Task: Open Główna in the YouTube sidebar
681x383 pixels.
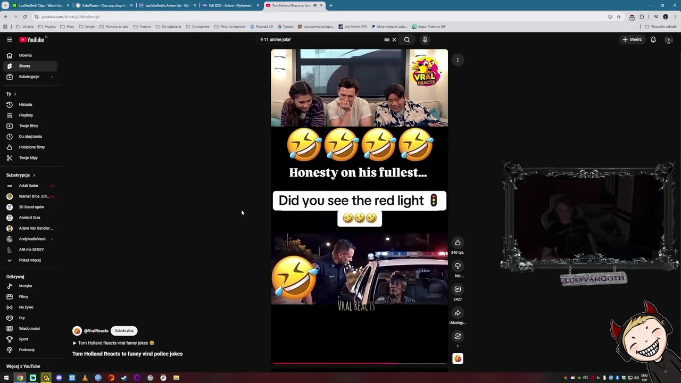Action: click(30, 55)
